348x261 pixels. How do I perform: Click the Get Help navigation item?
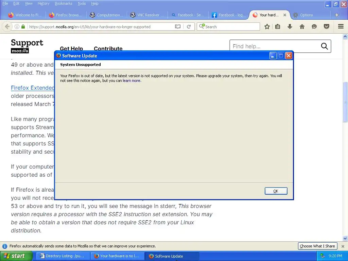(x=71, y=48)
